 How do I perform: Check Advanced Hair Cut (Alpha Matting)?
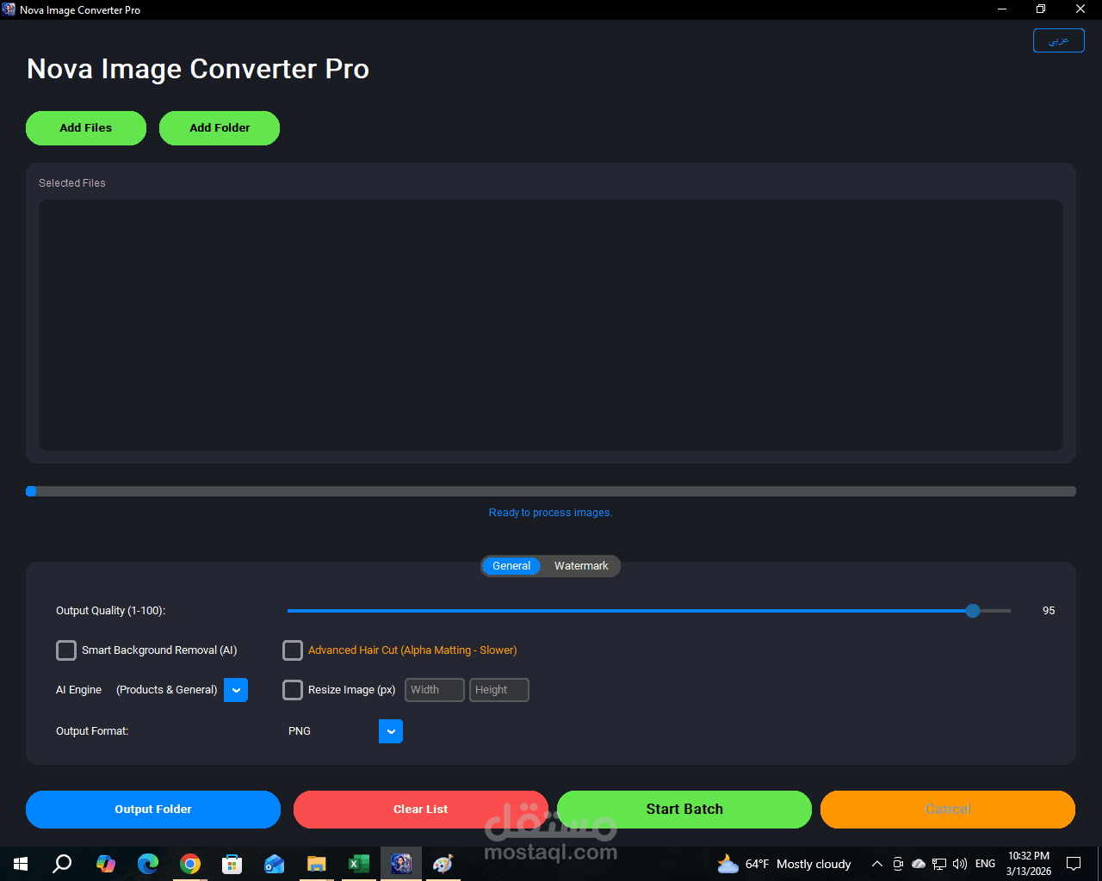point(293,650)
